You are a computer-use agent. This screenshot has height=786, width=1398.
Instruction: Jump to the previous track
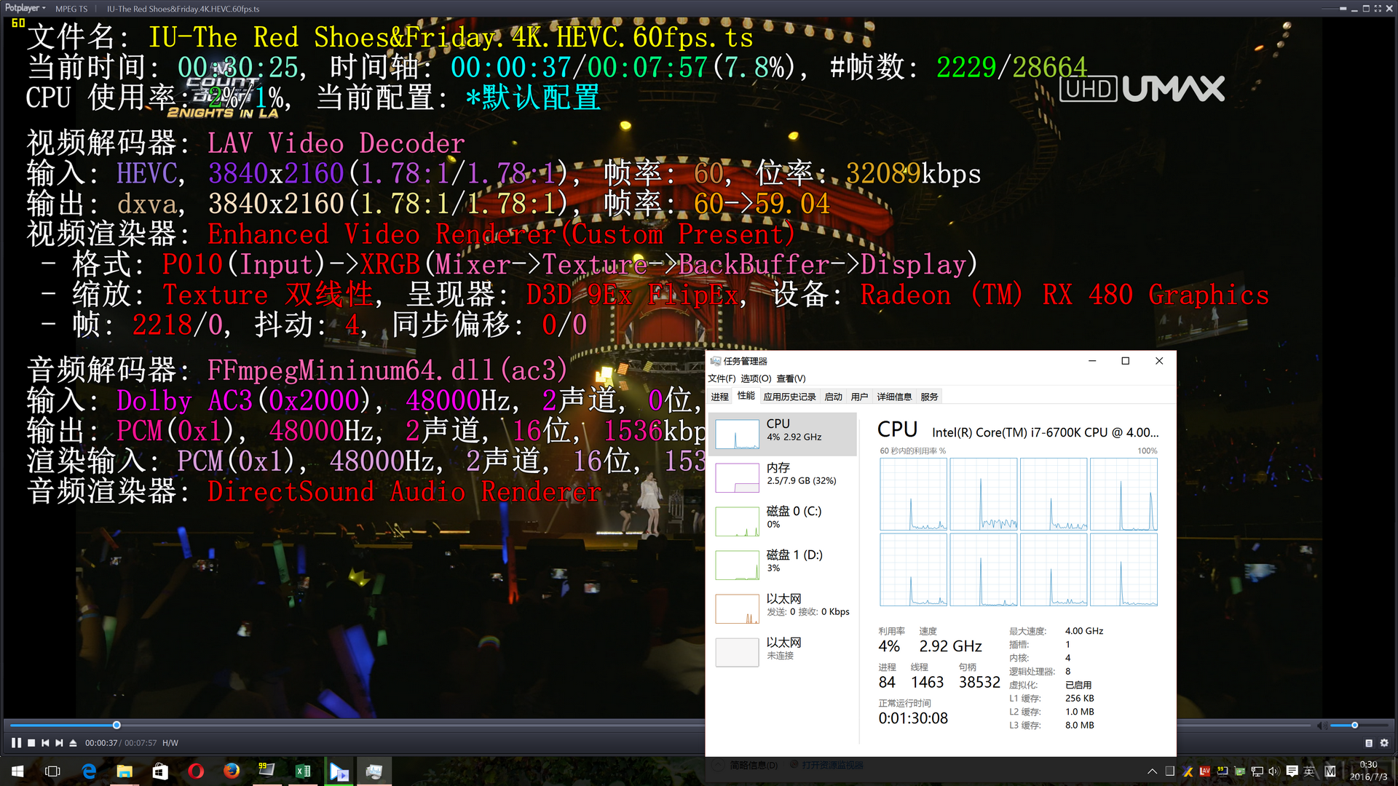[x=45, y=743]
